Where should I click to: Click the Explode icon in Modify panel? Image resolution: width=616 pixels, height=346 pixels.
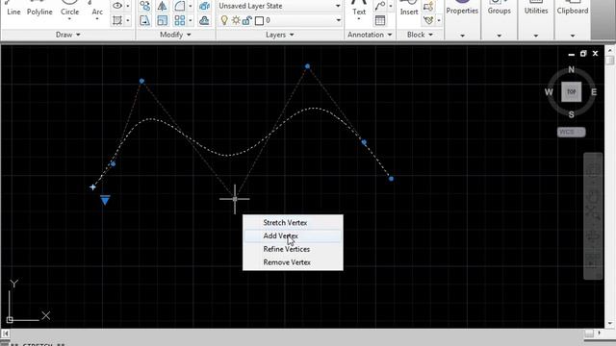click(x=204, y=6)
